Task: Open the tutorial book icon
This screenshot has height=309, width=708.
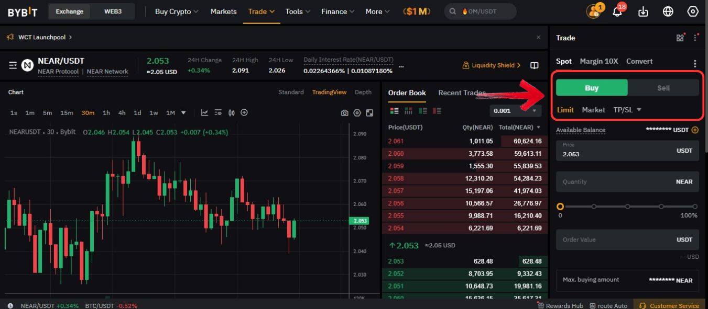Action: click(x=534, y=65)
